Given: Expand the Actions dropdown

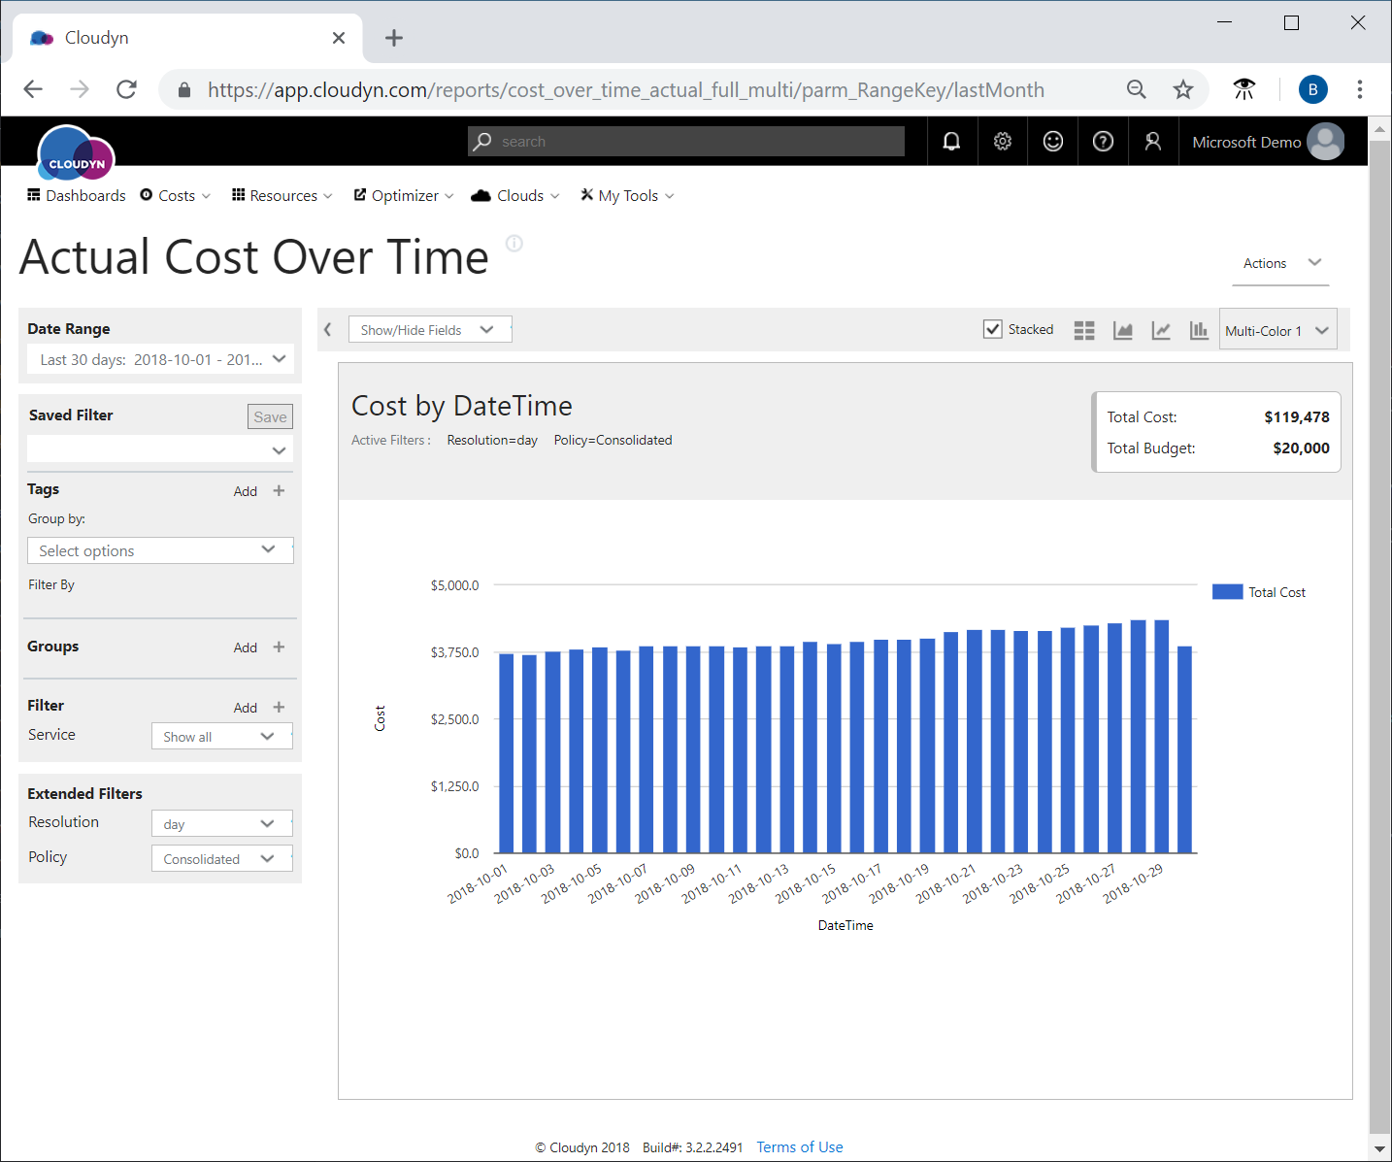Looking at the screenshot, I should pyautogui.click(x=1281, y=263).
